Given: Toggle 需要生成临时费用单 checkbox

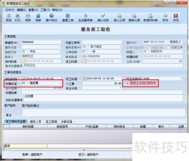Looking at the screenshot, I should [x=127, y=83].
